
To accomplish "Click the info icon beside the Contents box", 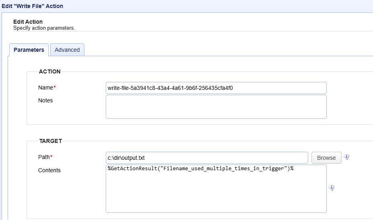I will (x=332, y=187).
